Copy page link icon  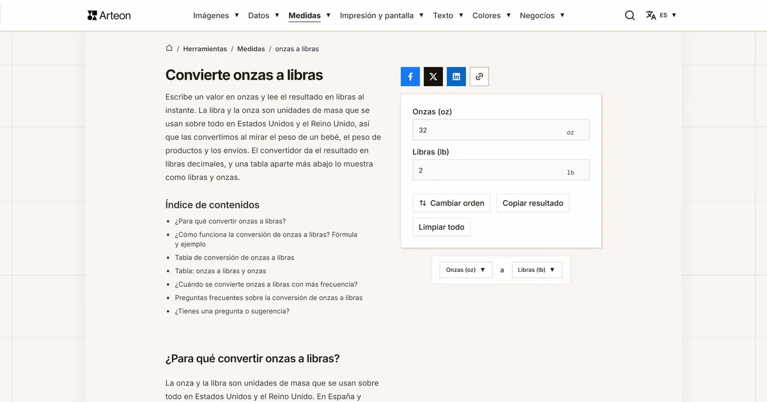click(479, 77)
